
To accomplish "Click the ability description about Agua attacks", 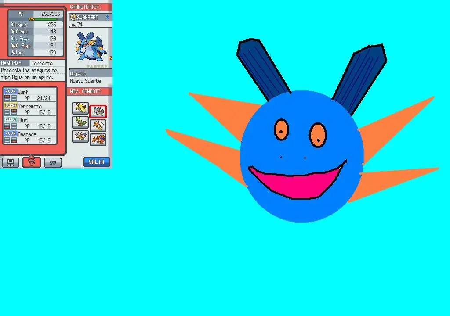I will 29,74.
